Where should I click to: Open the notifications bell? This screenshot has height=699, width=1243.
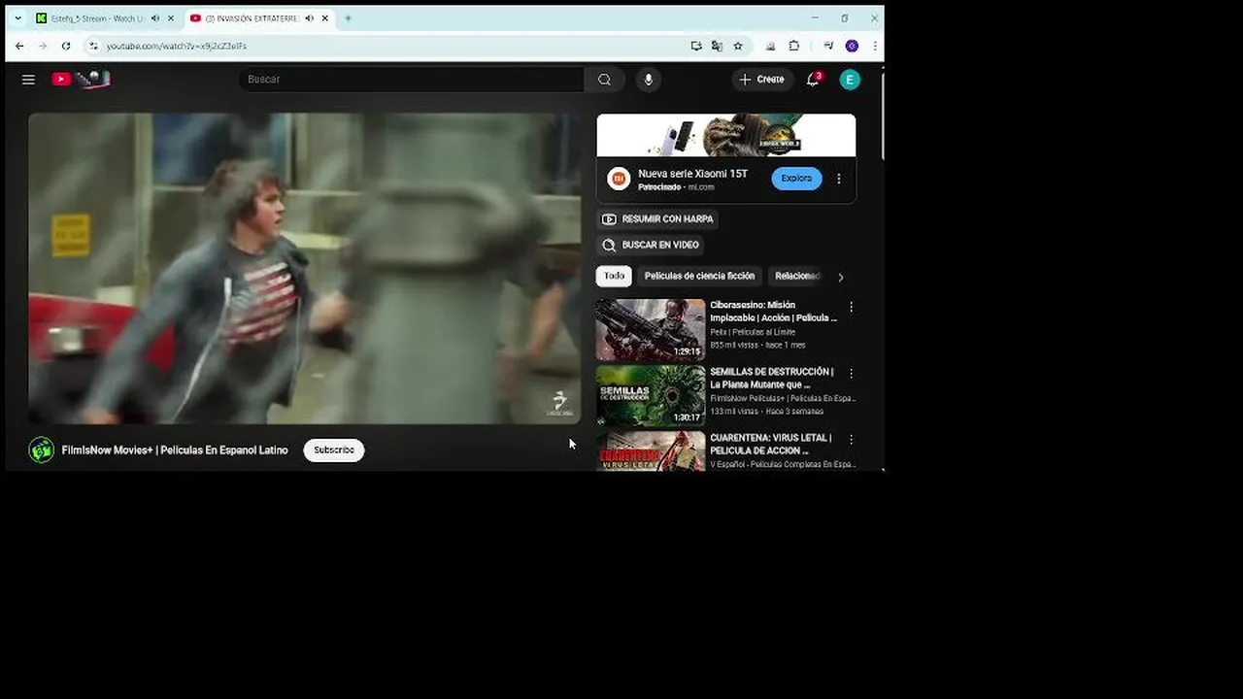(813, 80)
